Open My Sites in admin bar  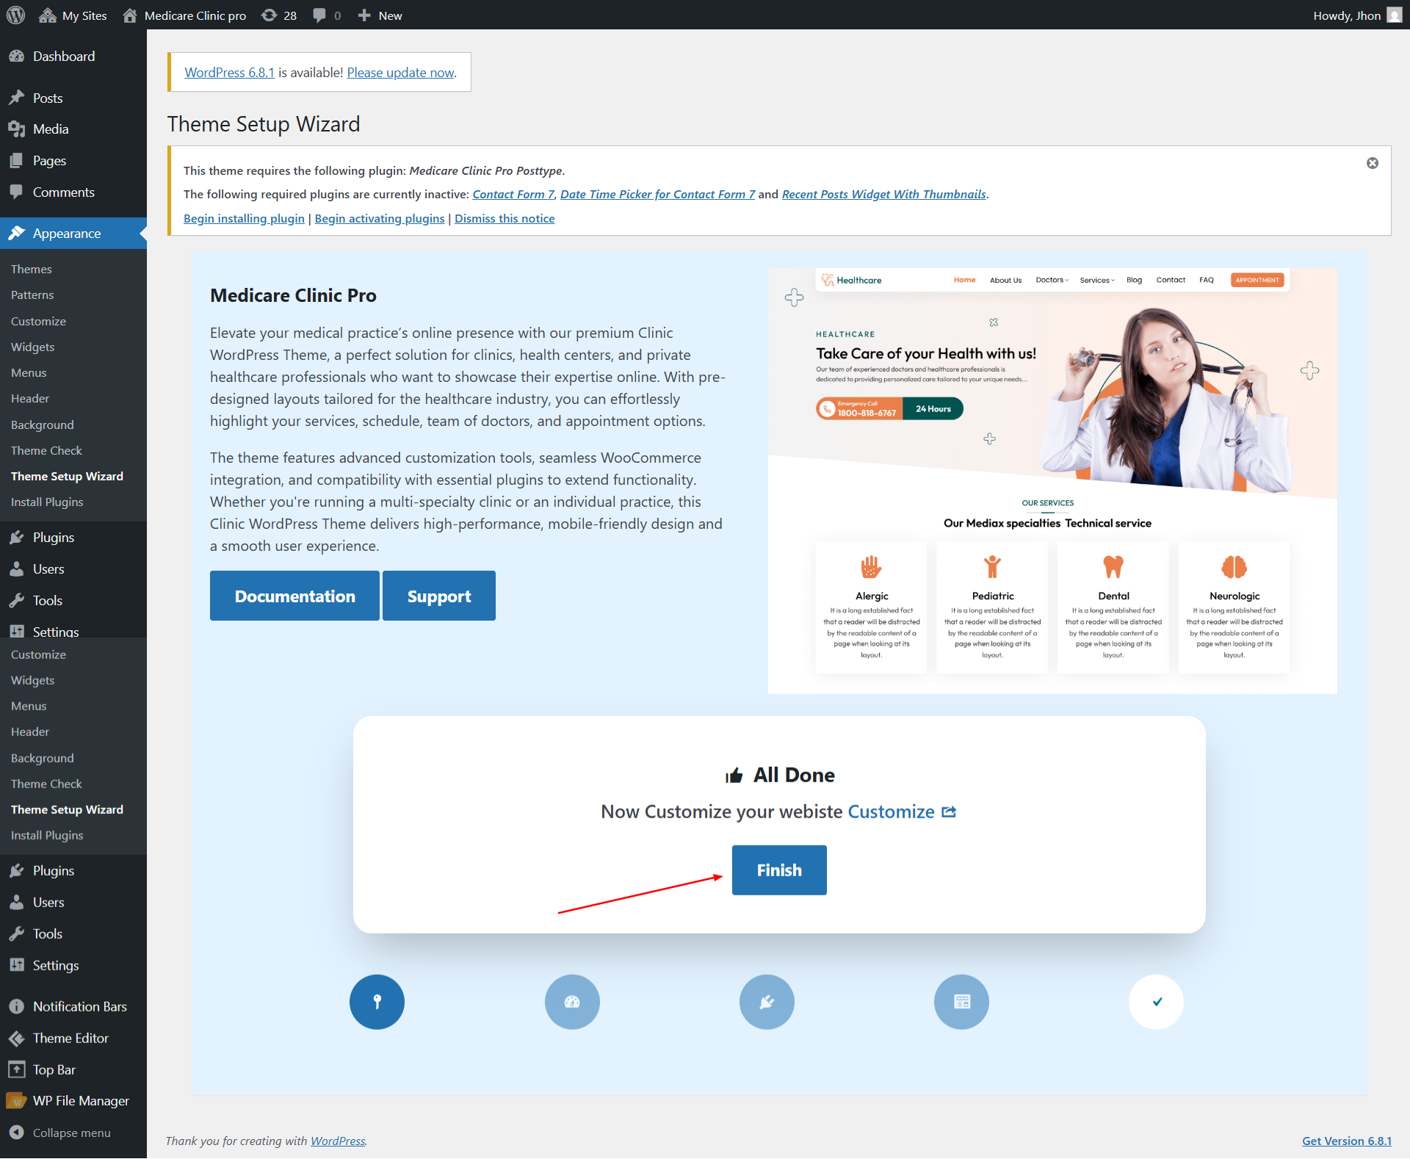point(73,15)
